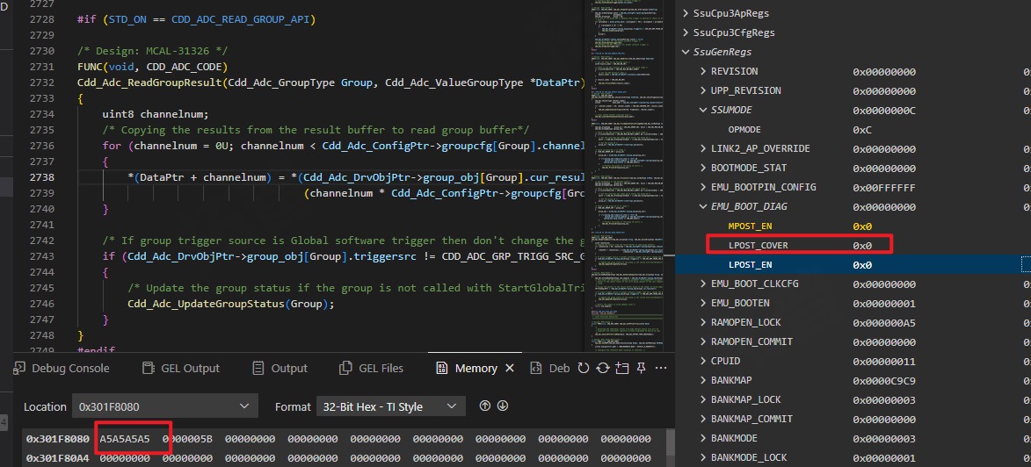Click the Output tab list icon
1031x467 pixels.
pos(258,369)
